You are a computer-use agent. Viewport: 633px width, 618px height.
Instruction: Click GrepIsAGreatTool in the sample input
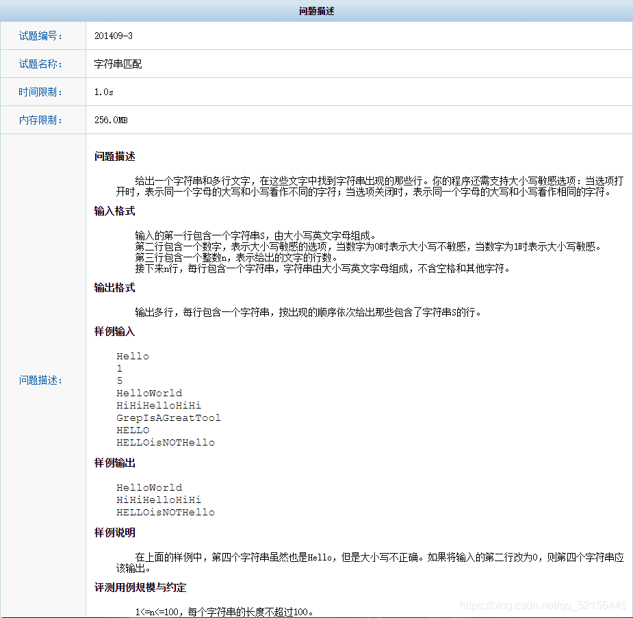pyautogui.click(x=169, y=417)
